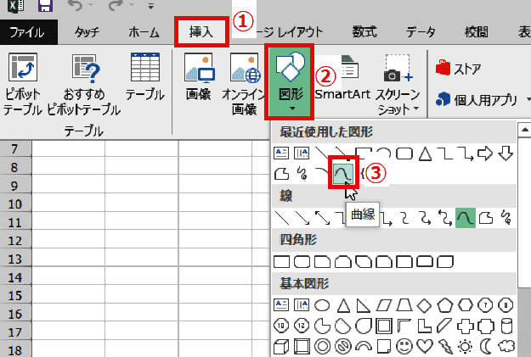
Task: Select row 10 header
Action: (x=14, y=204)
